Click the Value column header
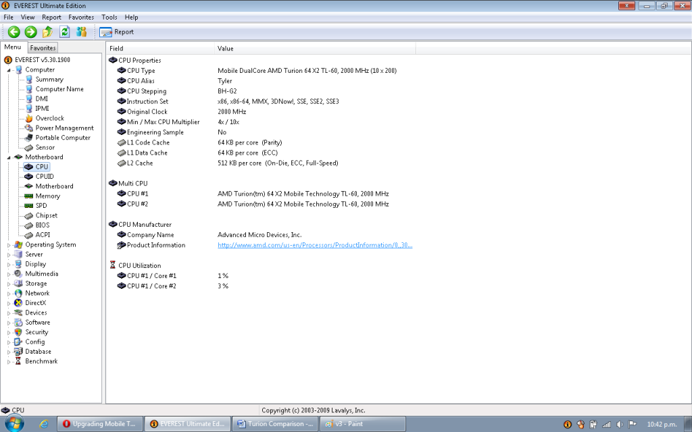 click(x=315, y=49)
